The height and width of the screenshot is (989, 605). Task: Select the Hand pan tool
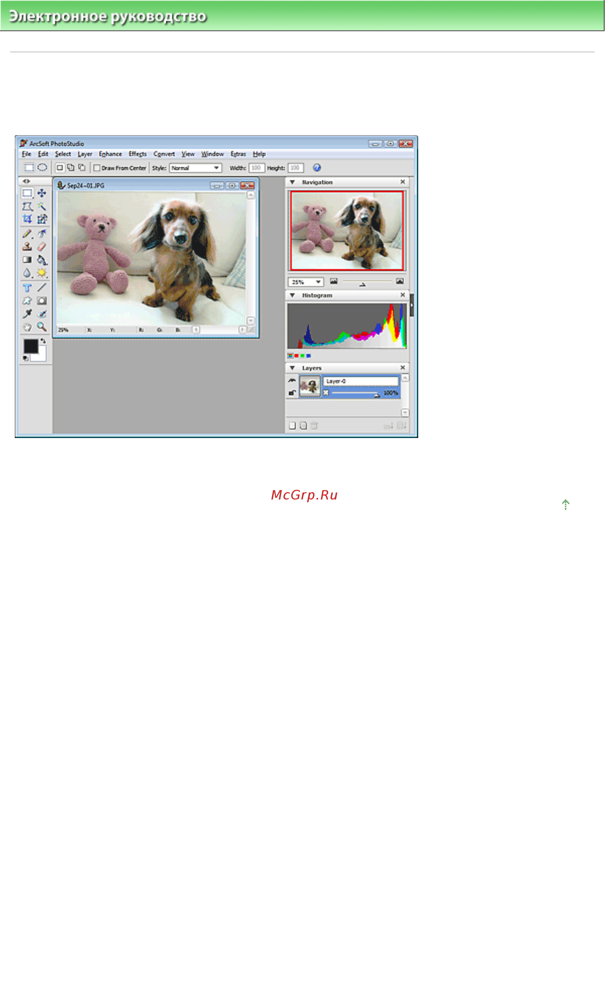click(x=27, y=327)
